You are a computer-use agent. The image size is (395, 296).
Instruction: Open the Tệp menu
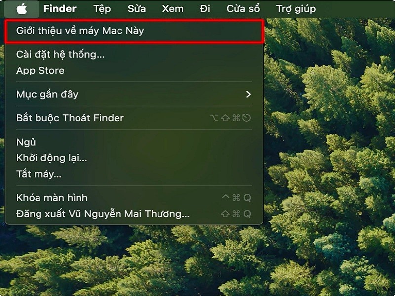pyautogui.click(x=102, y=9)
